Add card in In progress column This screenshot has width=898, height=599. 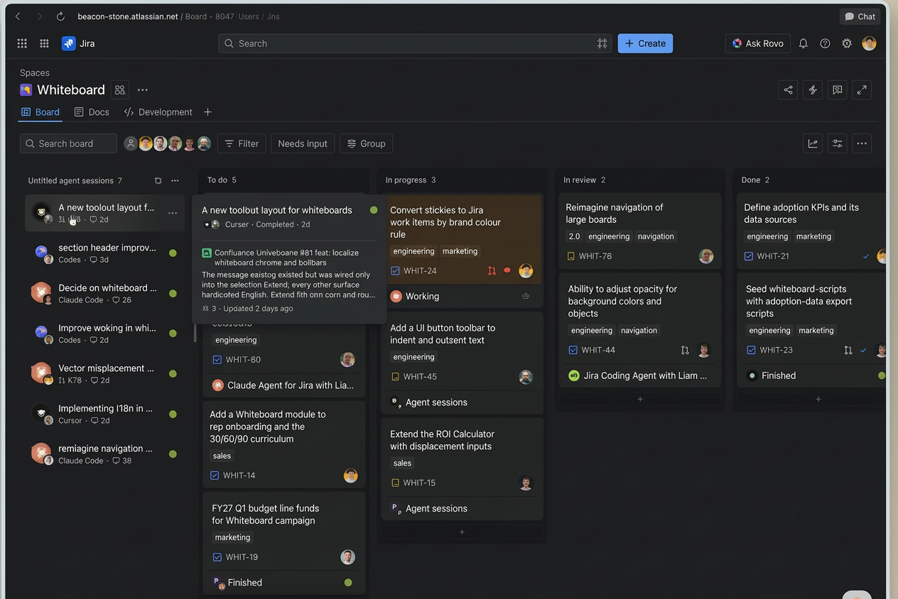[462, 532]
